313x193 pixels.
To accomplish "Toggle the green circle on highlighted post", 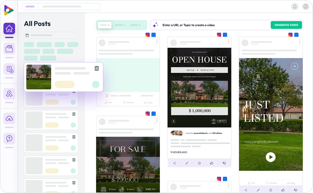I will pos(96,84).
